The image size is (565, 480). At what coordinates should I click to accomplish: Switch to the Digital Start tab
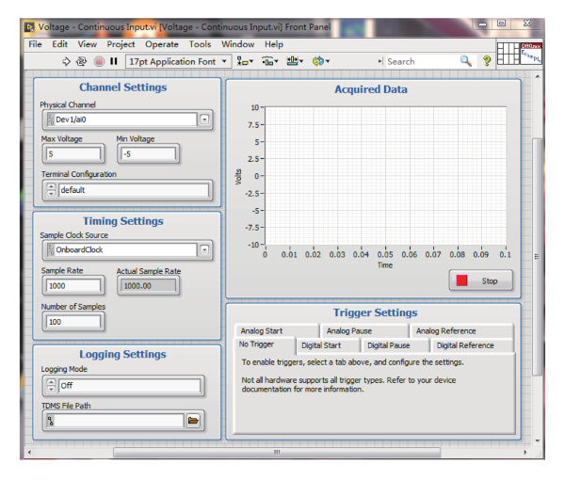[x=329, y=345]
